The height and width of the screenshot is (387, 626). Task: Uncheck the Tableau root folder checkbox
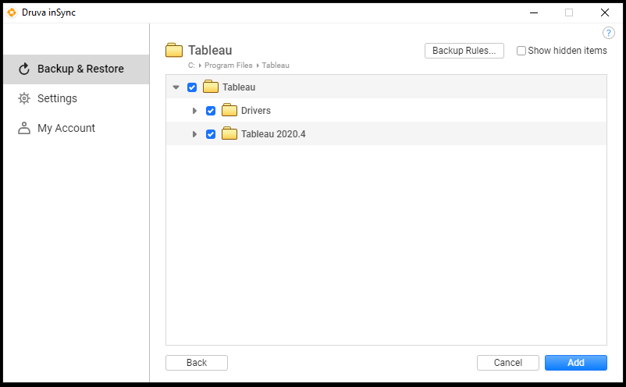click(x=192, y=87)
